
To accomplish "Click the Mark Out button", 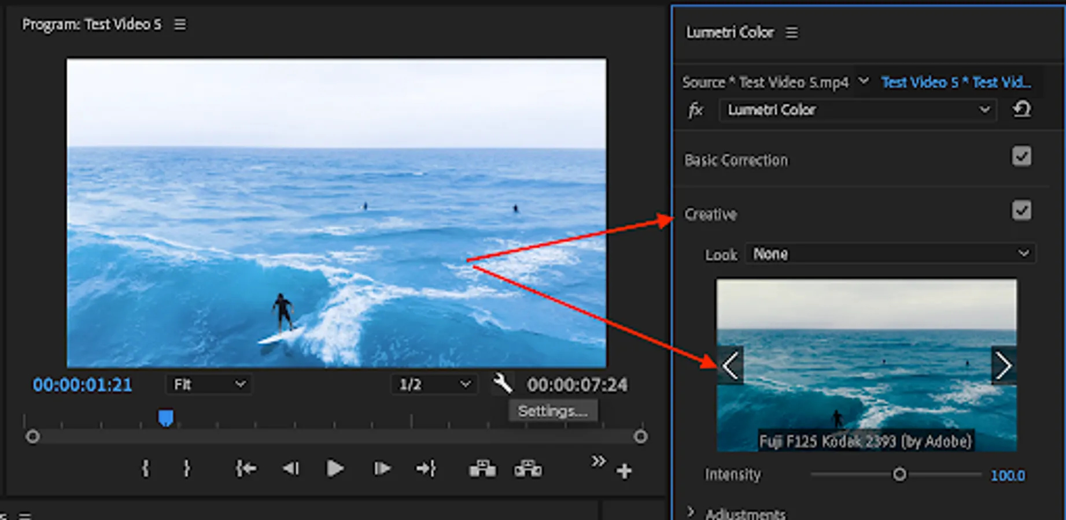I will tap(186, 469).
